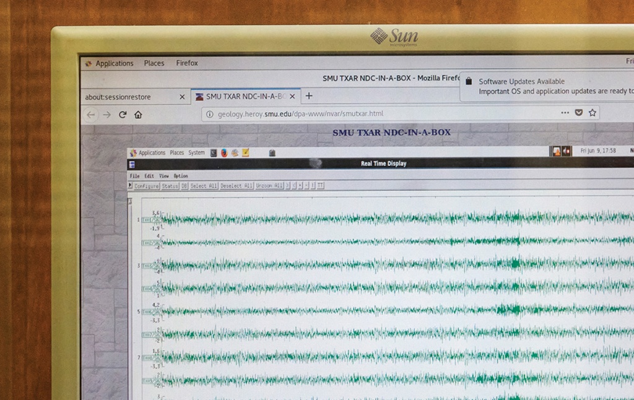This screenshot has height=400, width=634.
Task: Reload the page with the refresh icon
Action: tap(122, 113)
